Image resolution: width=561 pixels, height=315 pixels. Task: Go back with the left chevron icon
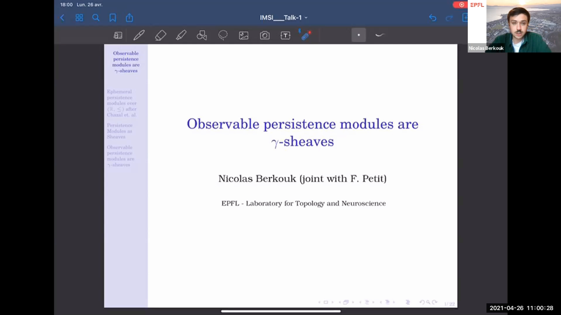click(62, 17)
